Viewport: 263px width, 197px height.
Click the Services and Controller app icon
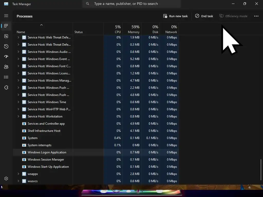pos(24,124)
